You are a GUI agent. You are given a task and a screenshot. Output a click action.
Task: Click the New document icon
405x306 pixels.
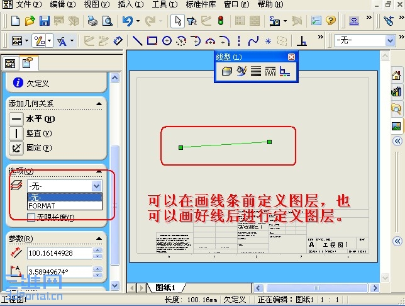pos(15,21)
